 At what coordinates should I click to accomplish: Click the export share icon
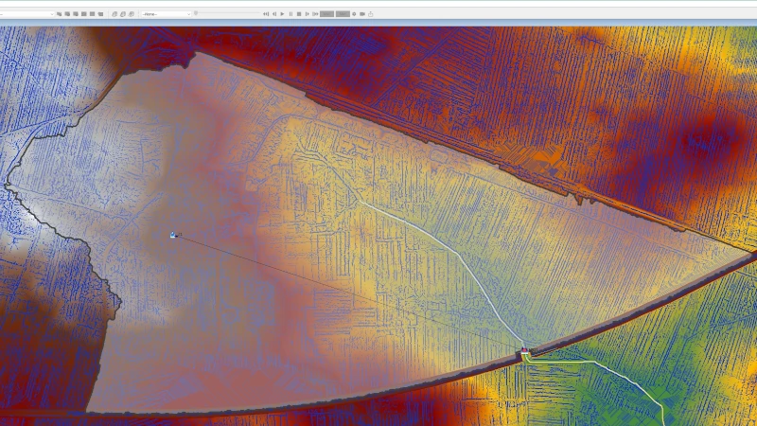tap(370, 14)
